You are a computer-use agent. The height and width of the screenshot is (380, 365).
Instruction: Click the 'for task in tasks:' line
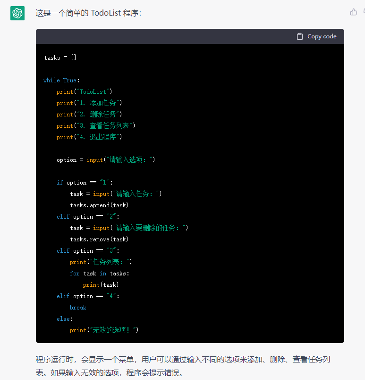(x=100, y=274)
